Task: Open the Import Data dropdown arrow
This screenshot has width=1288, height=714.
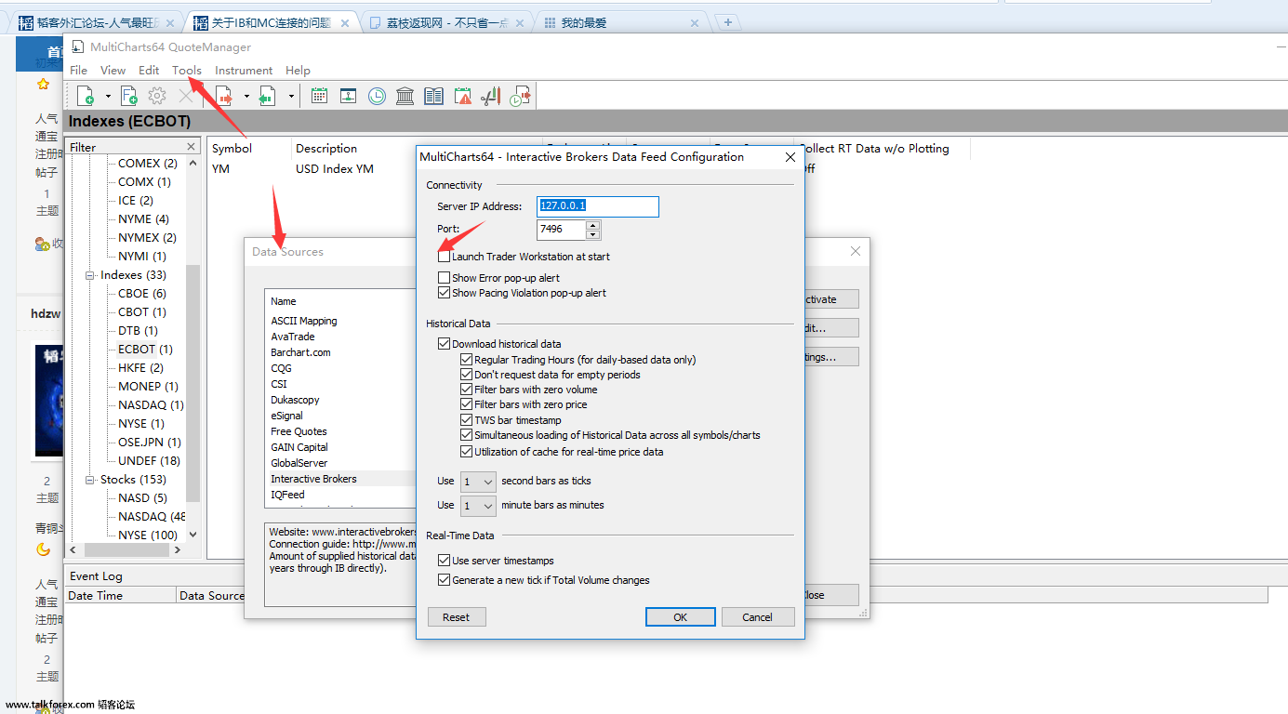Action: pyautogui.click(x=291, y=96)
